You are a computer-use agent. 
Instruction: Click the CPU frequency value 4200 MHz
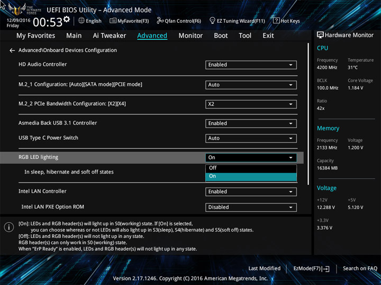[x=327, y=68]
